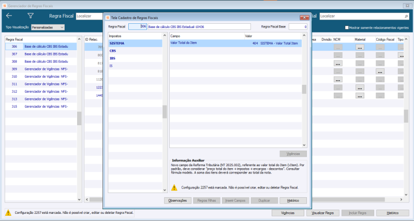Click the warning icon in the dialog
414x221 pixels.
[x=174, y=188]
